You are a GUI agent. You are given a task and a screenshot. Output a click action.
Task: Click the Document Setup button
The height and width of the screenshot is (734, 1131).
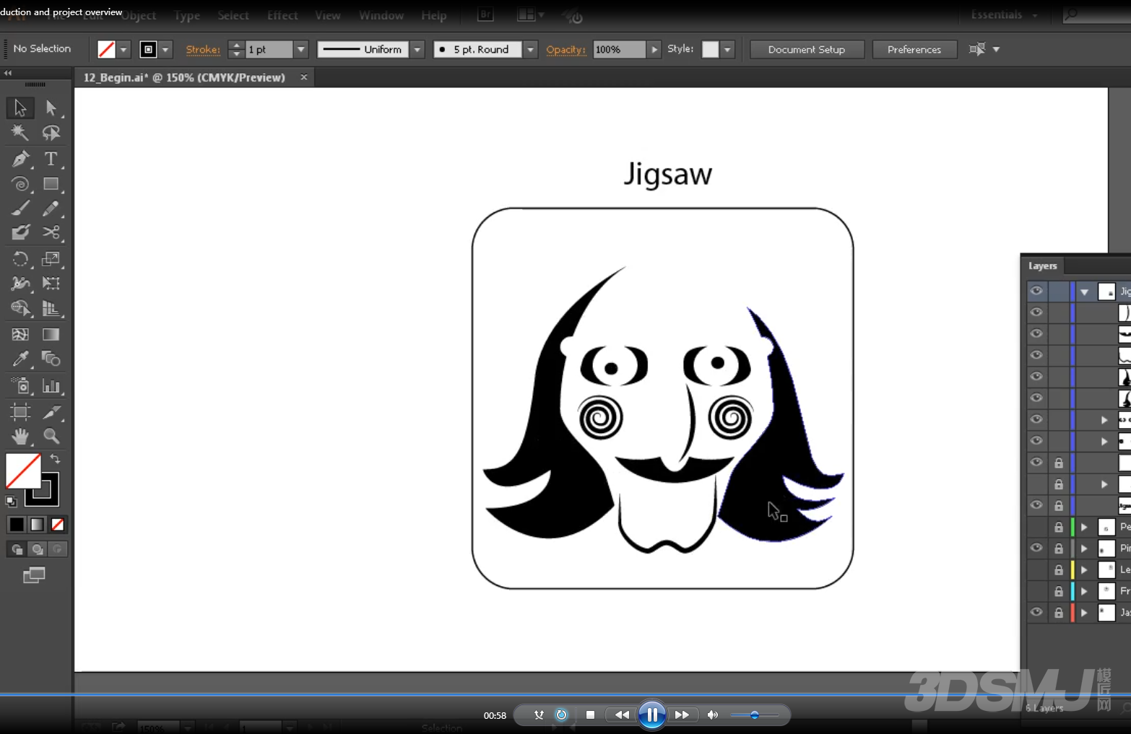[806, 49]
